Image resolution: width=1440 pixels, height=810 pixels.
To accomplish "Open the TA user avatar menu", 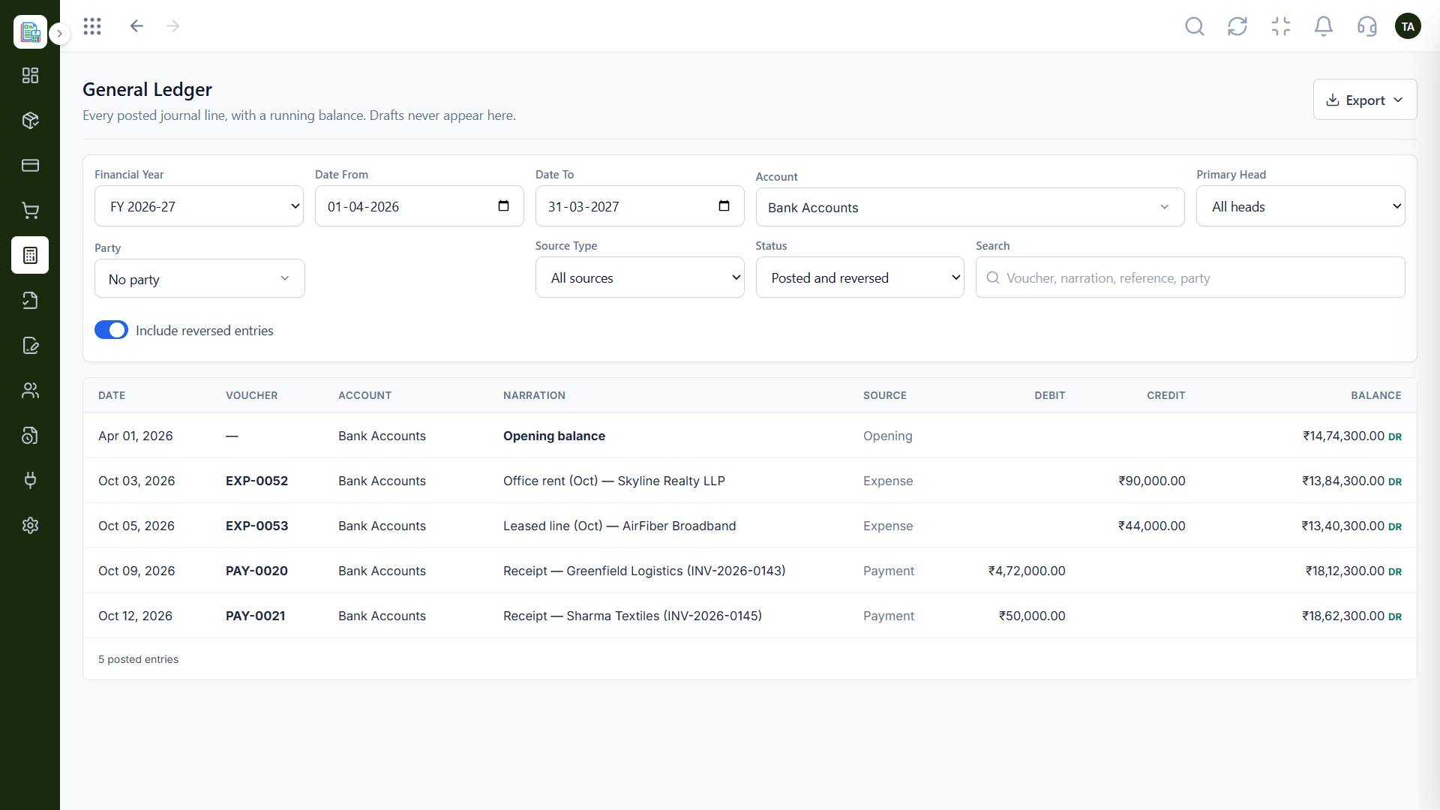I will tap(1408, 26).
